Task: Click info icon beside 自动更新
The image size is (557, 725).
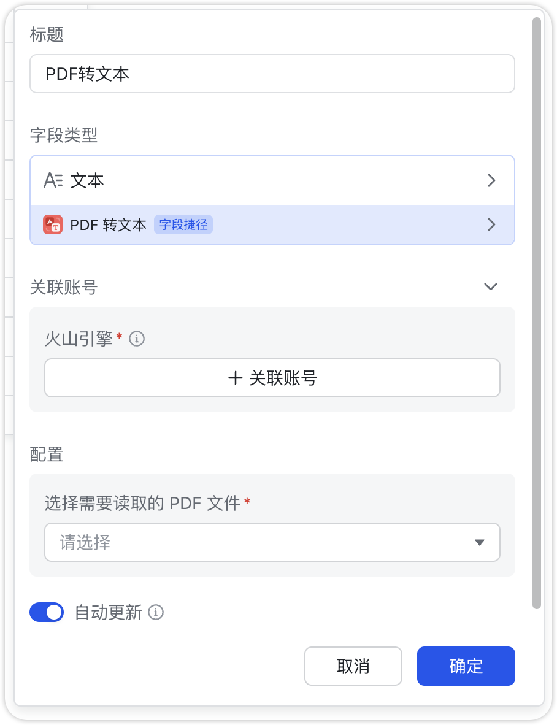Action: (156, 612)
